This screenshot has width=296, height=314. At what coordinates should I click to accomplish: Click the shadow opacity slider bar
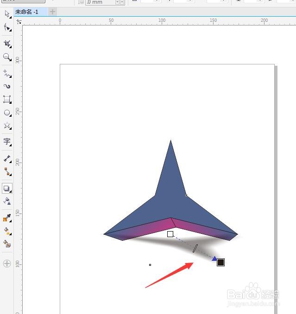pos(195,249)
